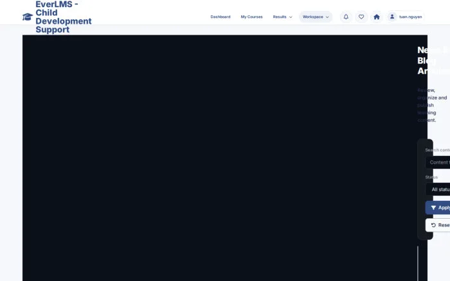This screenshot has height=281, width=450.
Task: Open the All status dropdown
Action: coord(438,189)
